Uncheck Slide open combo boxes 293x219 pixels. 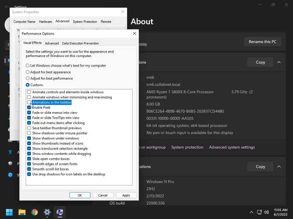pyautogui.click(x=29, y=159)
